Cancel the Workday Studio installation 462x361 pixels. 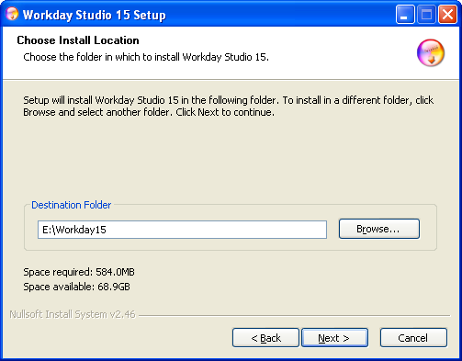(413, 338)
